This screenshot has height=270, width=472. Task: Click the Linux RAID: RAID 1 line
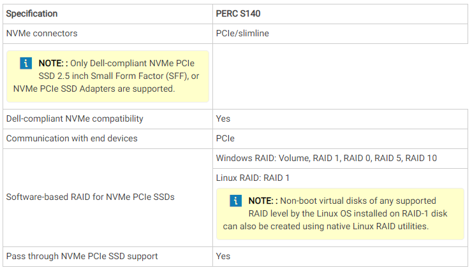pyautogui.click(x=253, y=178)
